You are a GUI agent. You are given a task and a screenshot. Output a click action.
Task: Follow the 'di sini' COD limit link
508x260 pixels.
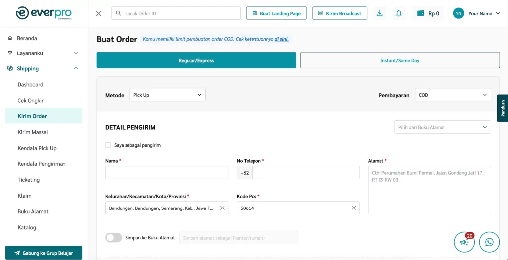pyautogui.click(x=281, y=39)
